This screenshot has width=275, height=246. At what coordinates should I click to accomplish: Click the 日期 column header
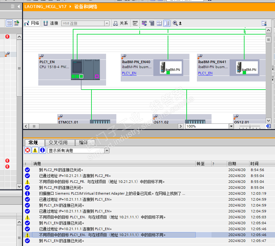[x=238, y=164]
